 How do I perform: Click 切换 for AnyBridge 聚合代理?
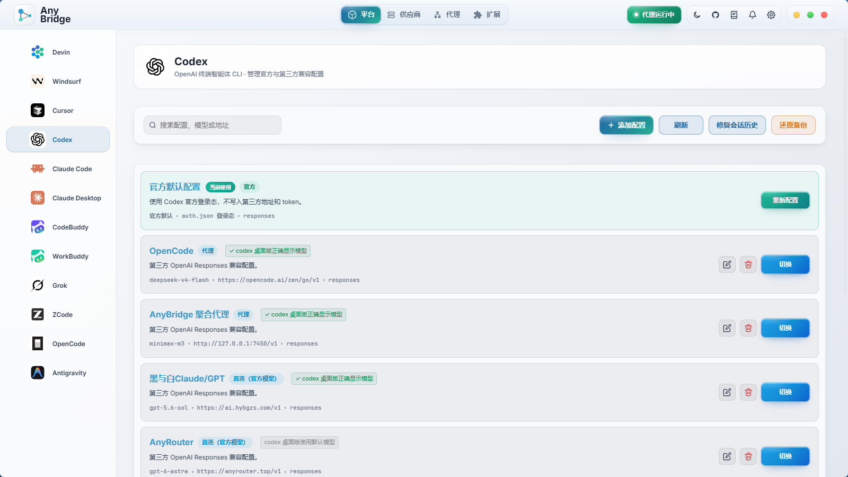point(785,328)
